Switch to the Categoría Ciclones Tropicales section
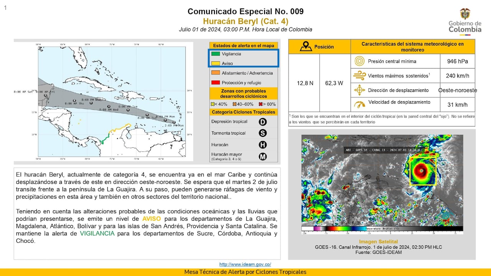This screenshot has width=491, height=276. [x=243, y=112]
